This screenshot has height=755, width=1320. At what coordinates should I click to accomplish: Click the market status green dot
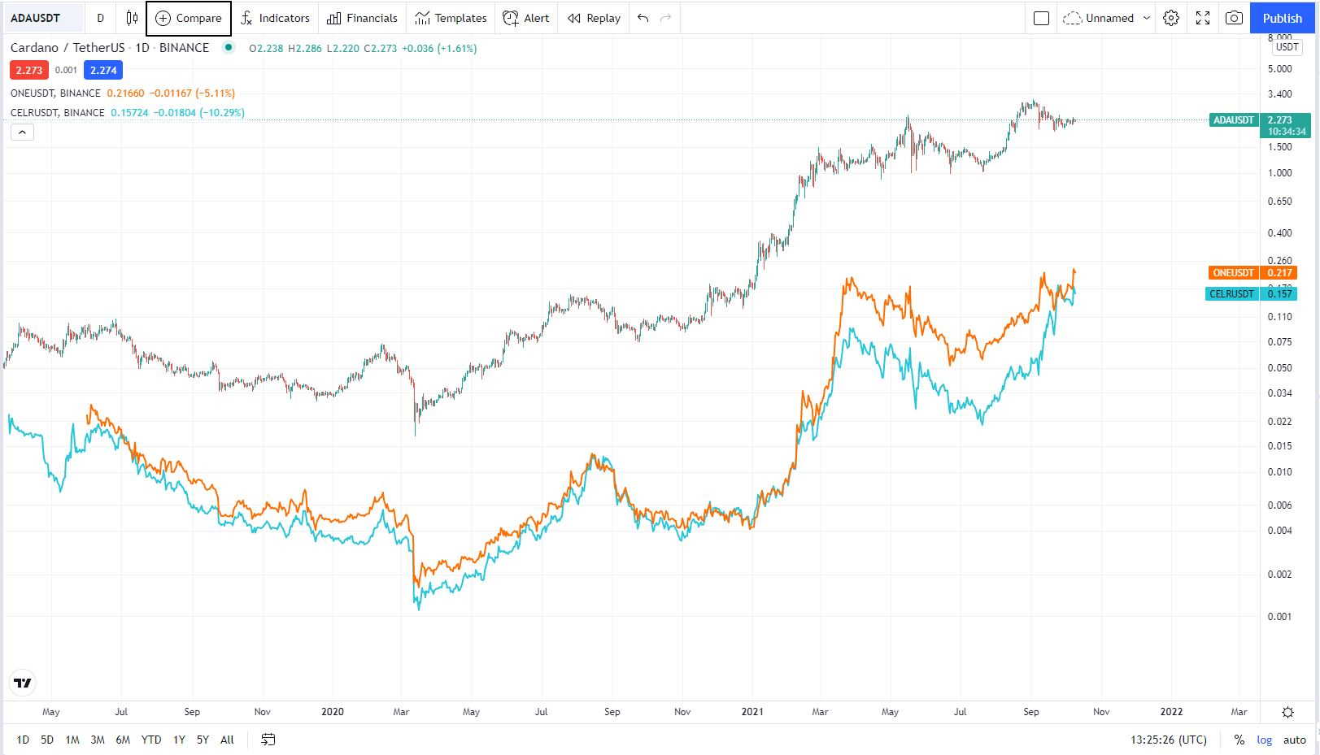click(x=229, y=47)
